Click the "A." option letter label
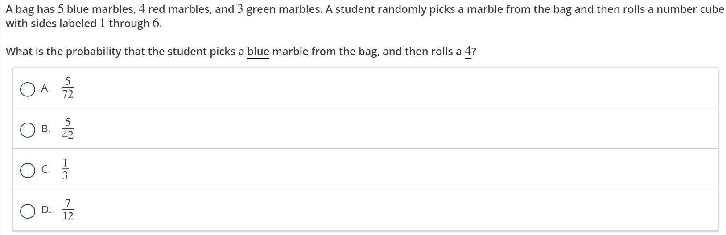The width and height of the screenshot is (726, 235). 45,88
